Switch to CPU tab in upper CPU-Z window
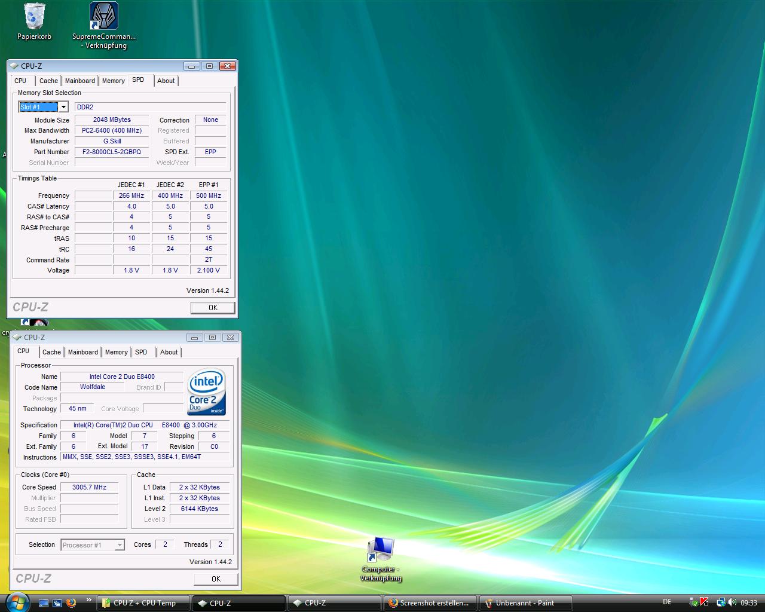The height and width of the screenshot is (612, 765). point(20,81)
